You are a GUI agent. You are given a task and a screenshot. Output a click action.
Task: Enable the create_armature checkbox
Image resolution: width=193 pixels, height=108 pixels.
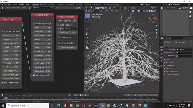[59, 43]
